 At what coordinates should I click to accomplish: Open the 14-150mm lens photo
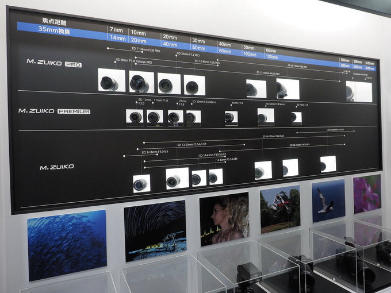(x=263, y=170)
